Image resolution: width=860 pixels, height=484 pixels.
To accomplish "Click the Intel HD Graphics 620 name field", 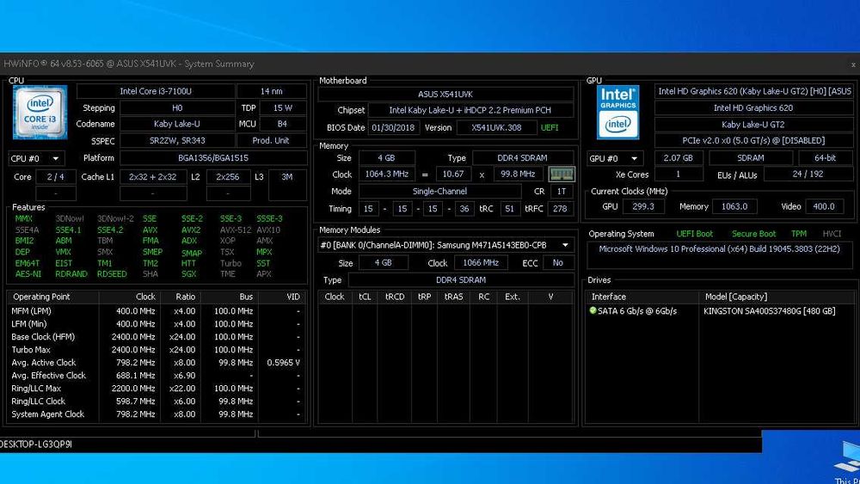I will click(x=753, y=108).
